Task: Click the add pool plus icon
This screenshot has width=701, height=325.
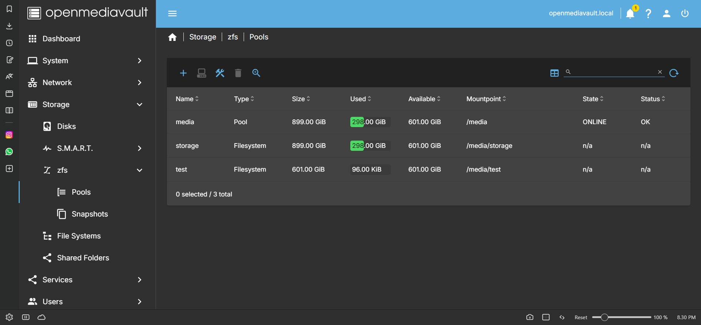Action: [x=183, y=73]
